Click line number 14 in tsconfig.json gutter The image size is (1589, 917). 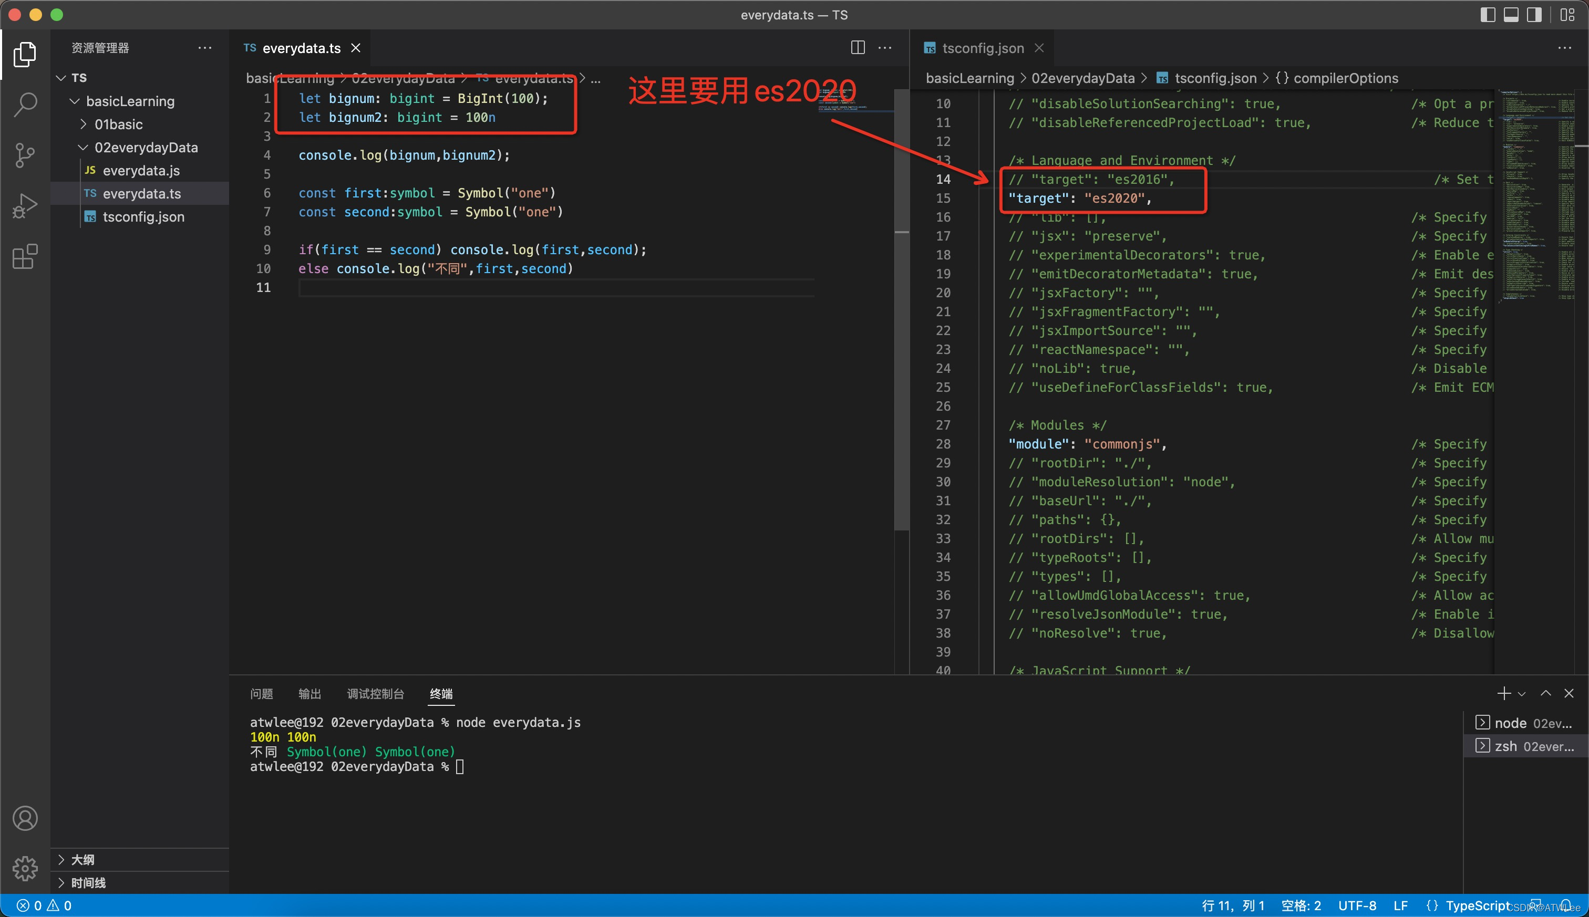click(943, 180)
